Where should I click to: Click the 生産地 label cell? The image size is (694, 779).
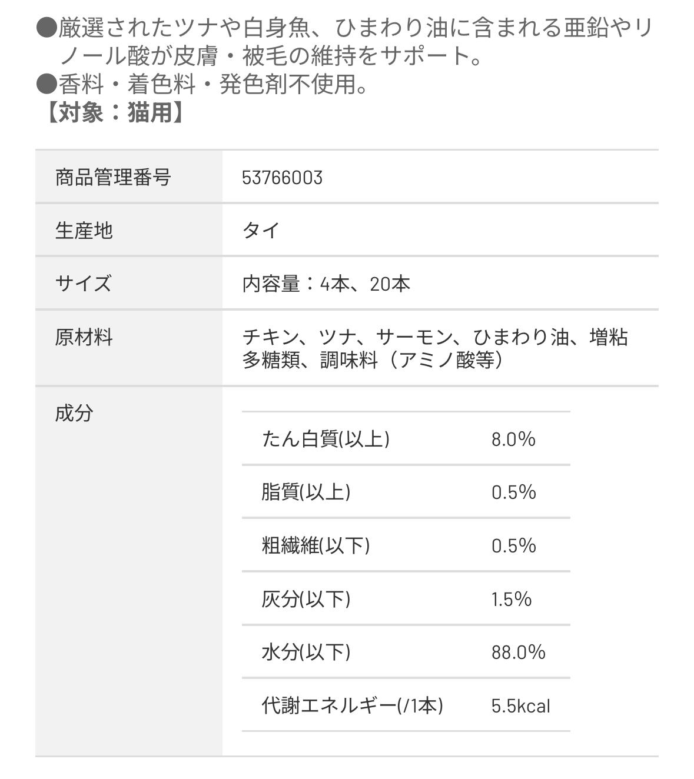point(84,231)
